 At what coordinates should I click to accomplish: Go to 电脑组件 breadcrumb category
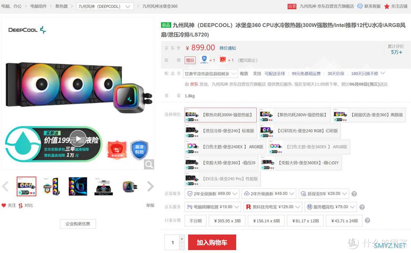[x=38, y=6]
